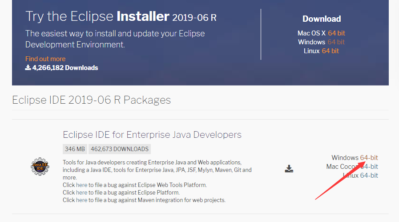Screen dimensions: 399x222
Task: Click the 4,266,182 Downloads count text
Action: coord(65,68)
